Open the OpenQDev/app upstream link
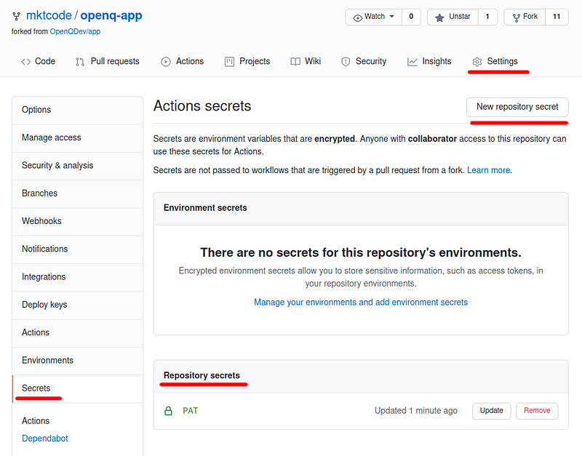Screen dimensions: 582x456 [x=75, y=31]
